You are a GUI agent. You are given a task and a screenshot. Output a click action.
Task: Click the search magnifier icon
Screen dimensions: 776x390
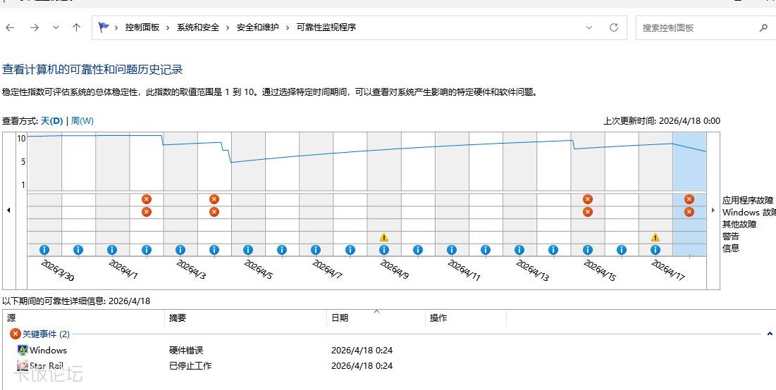pos(763,27)
